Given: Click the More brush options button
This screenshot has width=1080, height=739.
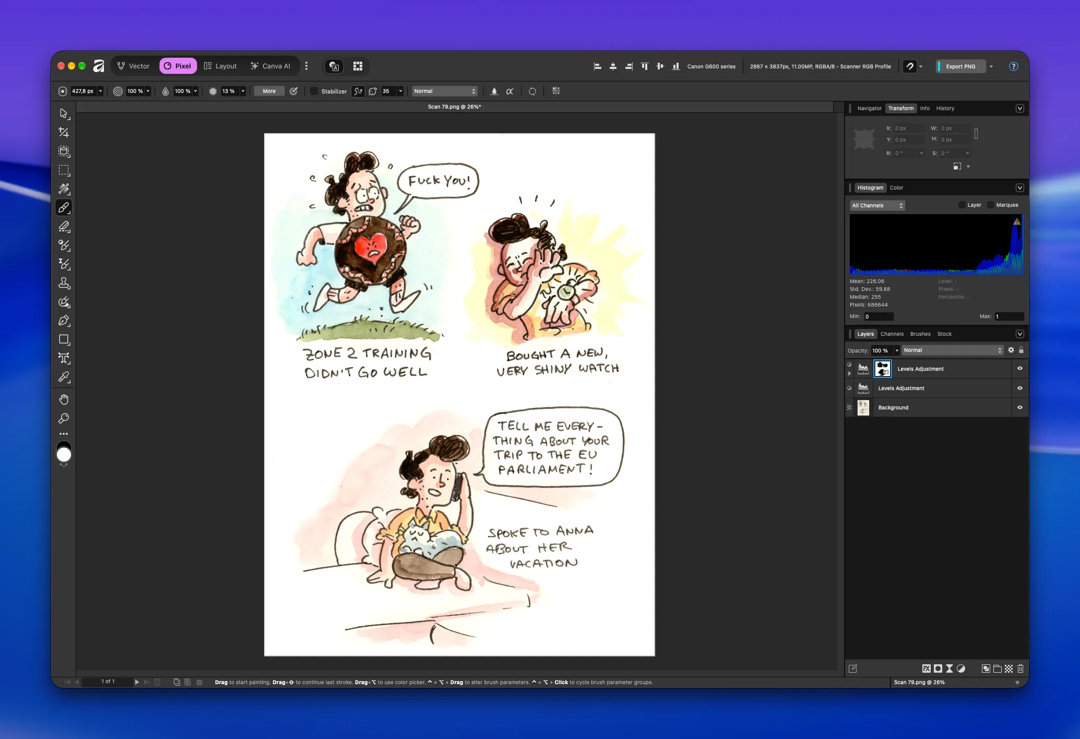Looking at the screenshot, I should coord(269,91).
